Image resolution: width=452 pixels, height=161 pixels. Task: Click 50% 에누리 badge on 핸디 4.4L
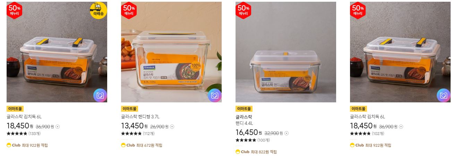coord(244,10)
